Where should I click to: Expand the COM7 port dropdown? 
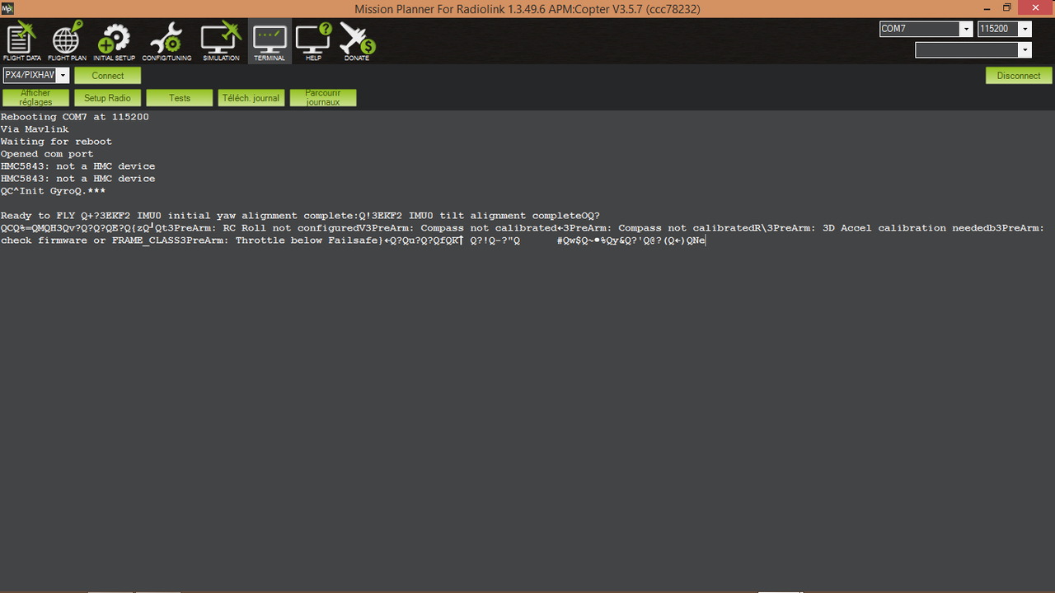point(966,29)
